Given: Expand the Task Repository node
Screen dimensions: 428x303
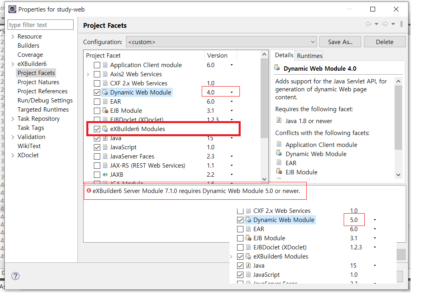Looking at the screenshot, I should point(13,119).
